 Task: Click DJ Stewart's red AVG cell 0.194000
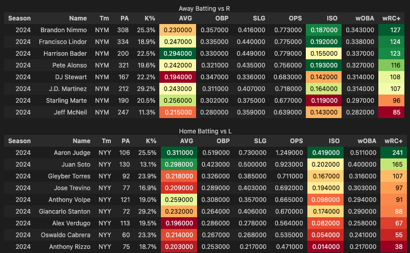[178, 77]
